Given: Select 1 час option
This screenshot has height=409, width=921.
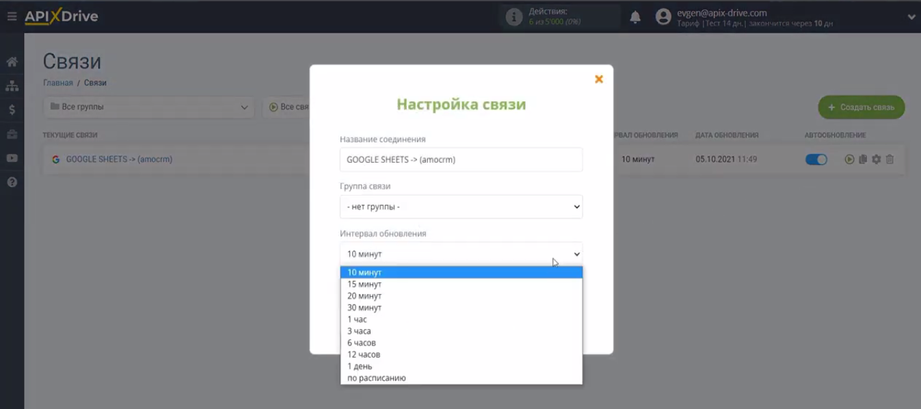Looking at the screenshot, I should coord(461,319).
